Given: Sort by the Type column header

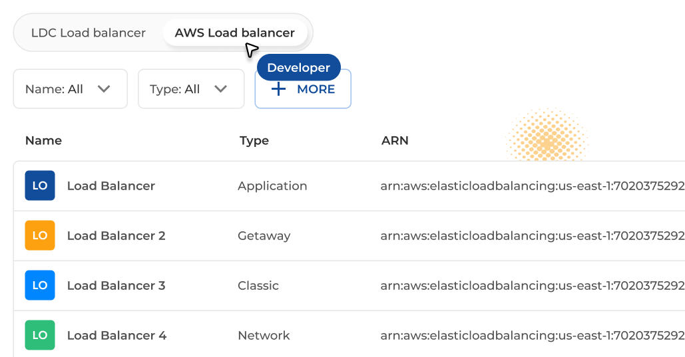Looking at the screenshot, I should click(x=254, y=141).
